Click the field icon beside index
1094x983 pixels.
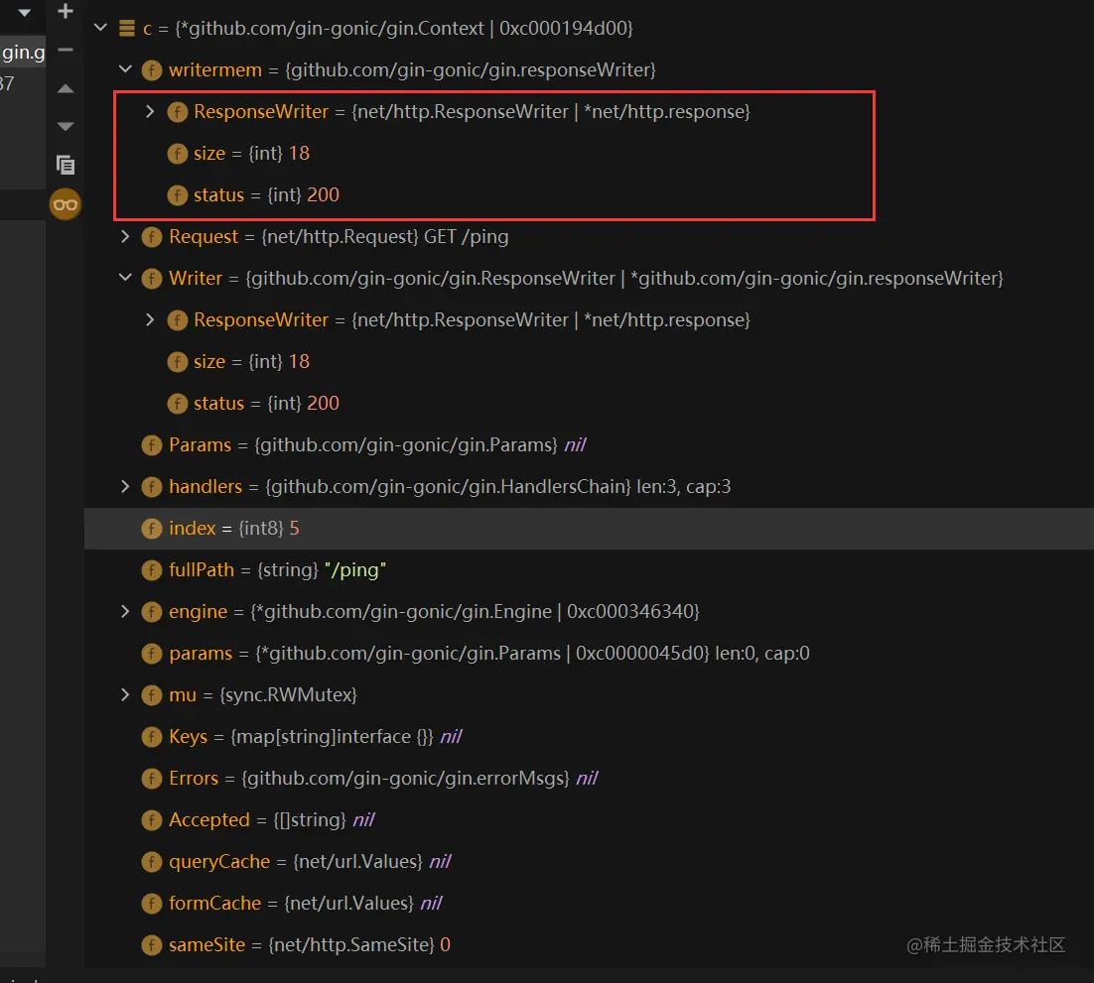(x=152, y=529)
